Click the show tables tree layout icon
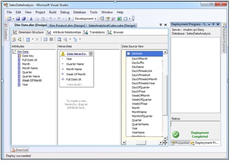 point(75,39)
